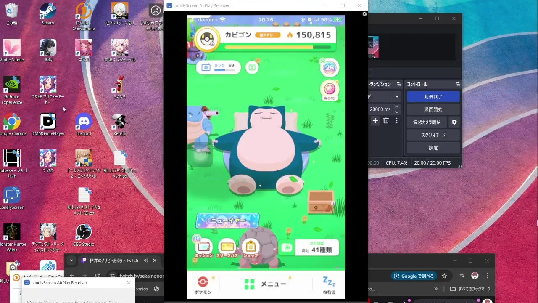Tap the level 26 badge at right
Image resolution: width=538 pixels, height=303 pixels.
(330, 67)
